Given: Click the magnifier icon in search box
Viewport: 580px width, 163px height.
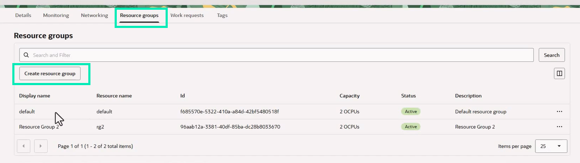Looking at the screenshot, I should point(26,55).
